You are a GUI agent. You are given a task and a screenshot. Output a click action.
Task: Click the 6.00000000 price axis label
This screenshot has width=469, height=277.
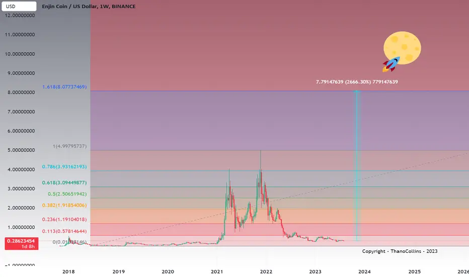click(x=21, y=131)
